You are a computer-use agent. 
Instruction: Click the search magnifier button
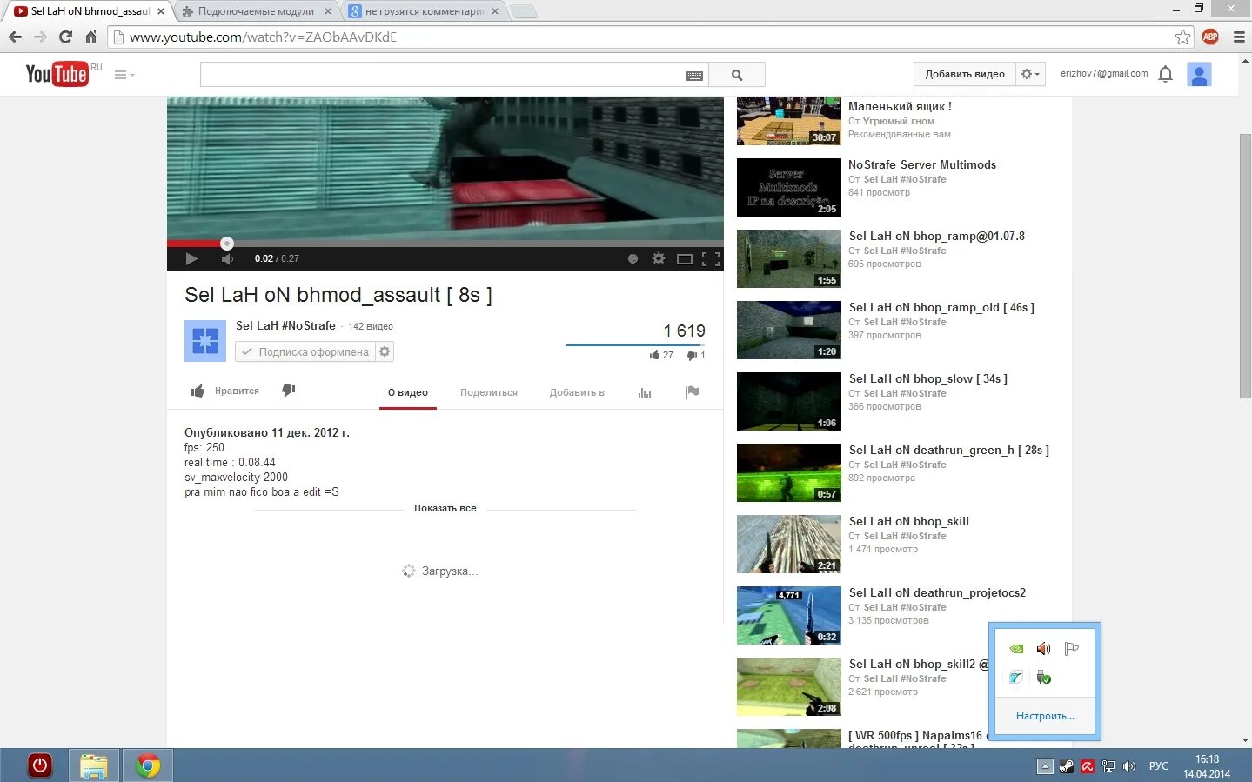click(x=737, y=75)
